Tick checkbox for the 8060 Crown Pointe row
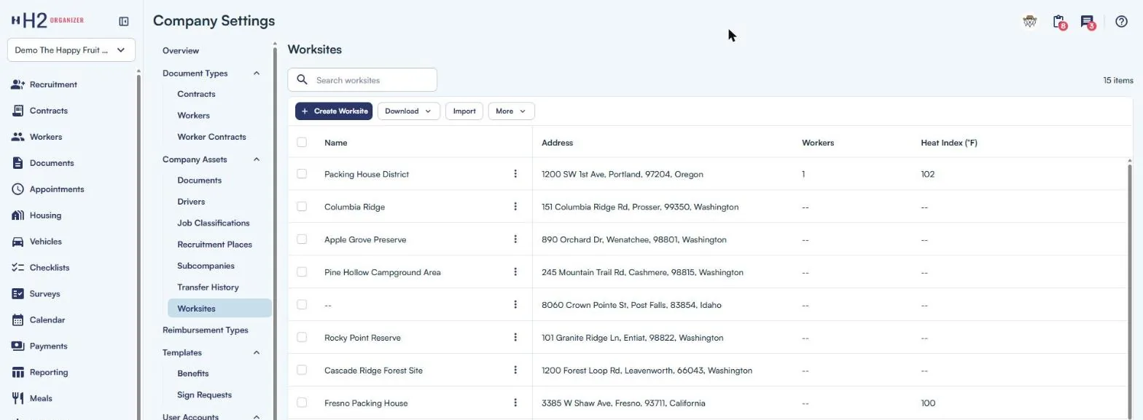 [302, 305]
